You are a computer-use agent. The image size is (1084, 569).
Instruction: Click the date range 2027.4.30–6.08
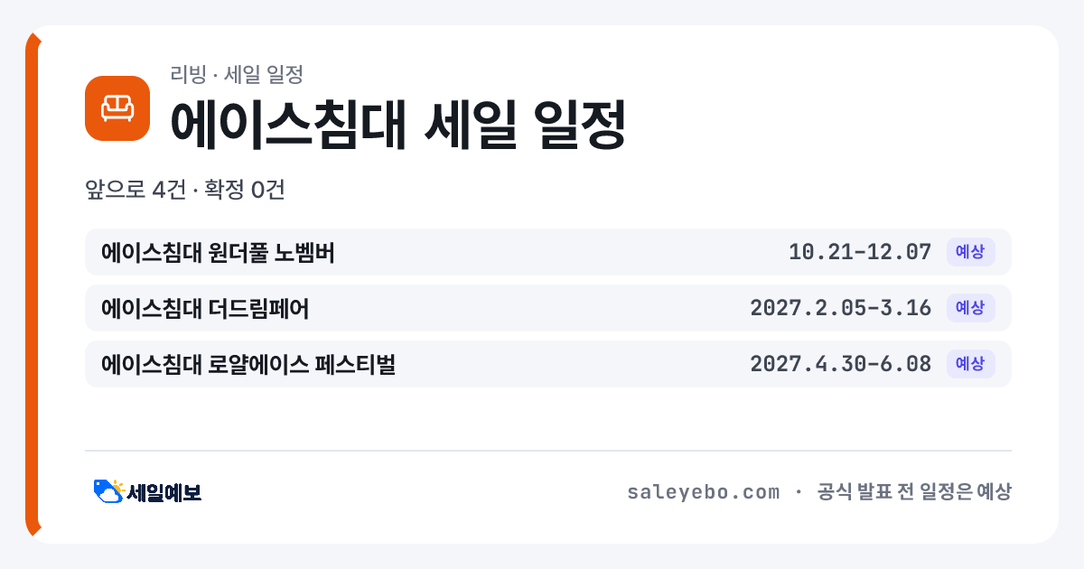pos(841,364)
